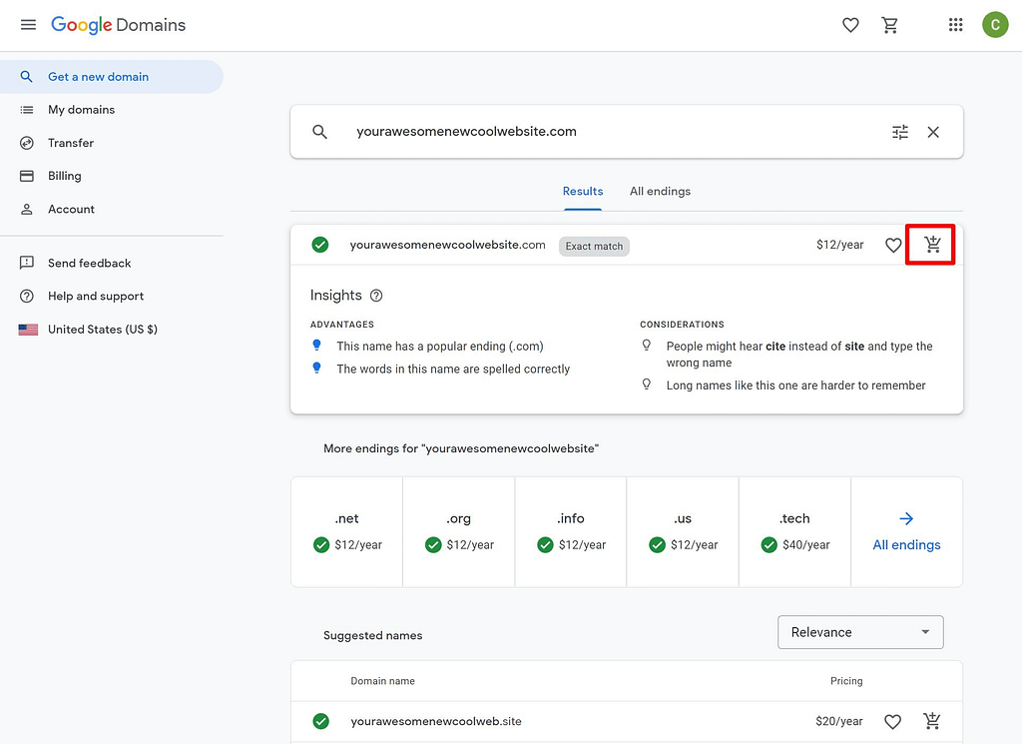Favorite the suggested yourawesomenewcoolweb.site domain
Viewport: 1022px width, 744px height.
tap(892, 720)
